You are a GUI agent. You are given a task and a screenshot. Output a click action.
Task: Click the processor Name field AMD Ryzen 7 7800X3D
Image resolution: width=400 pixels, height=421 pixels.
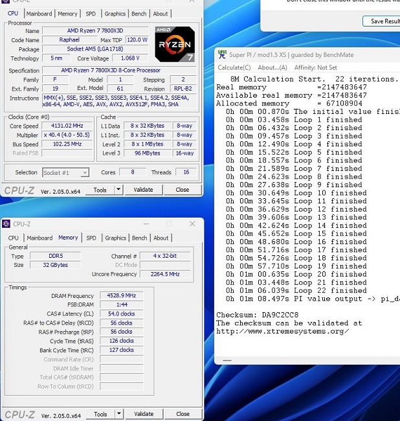[x=95, y=30]
